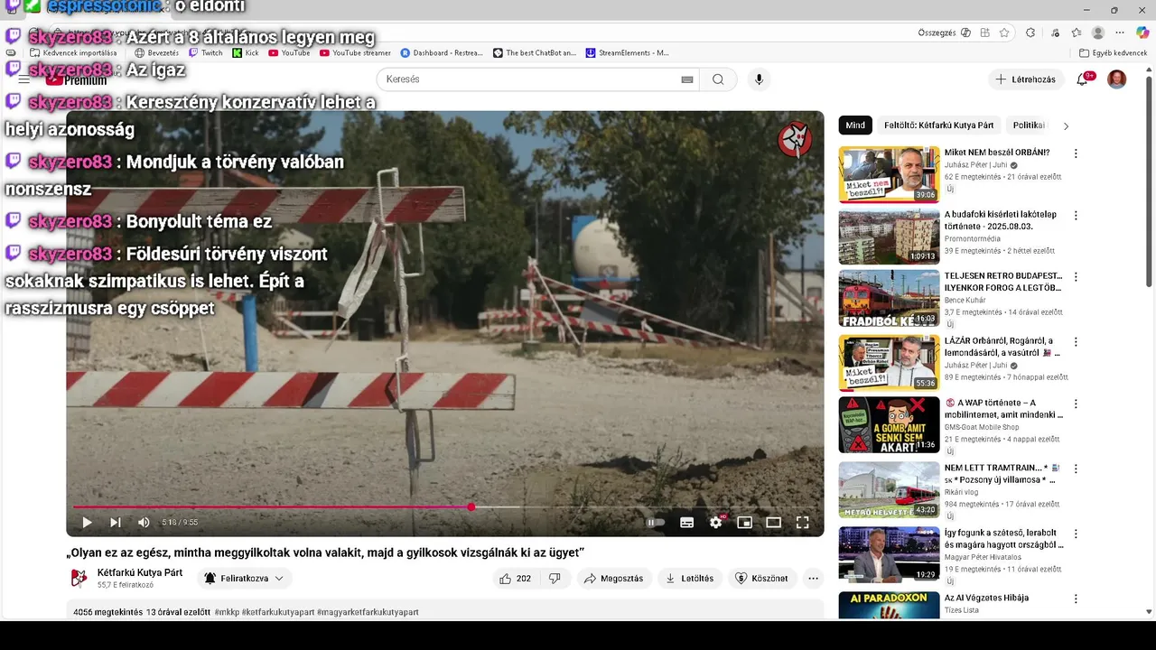Open the Egyéb kedvencek bookmarks folder

[x=1114, y=53]
